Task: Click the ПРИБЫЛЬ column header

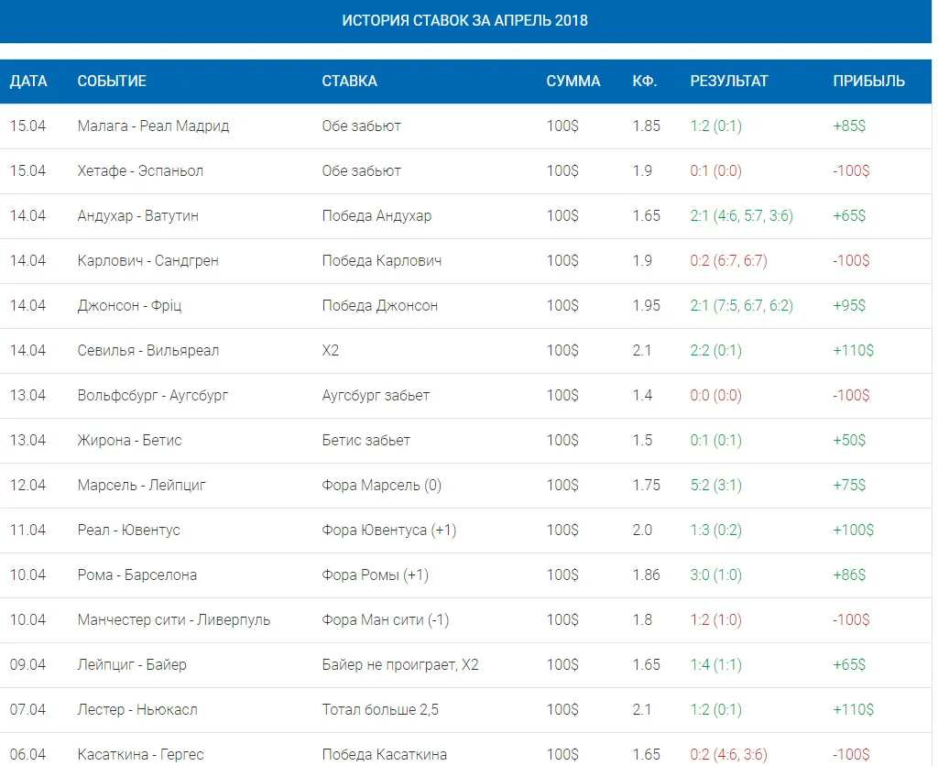Action: [869, 81]
